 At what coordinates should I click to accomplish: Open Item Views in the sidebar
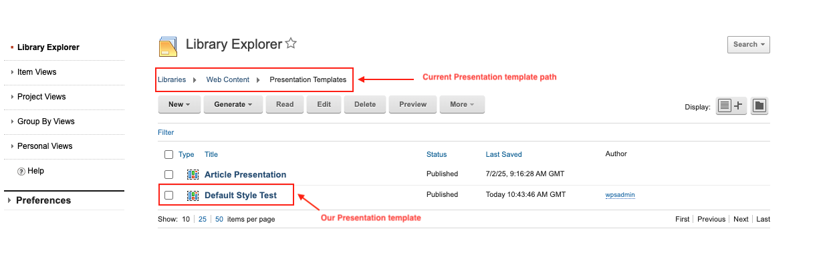(37, 72)
